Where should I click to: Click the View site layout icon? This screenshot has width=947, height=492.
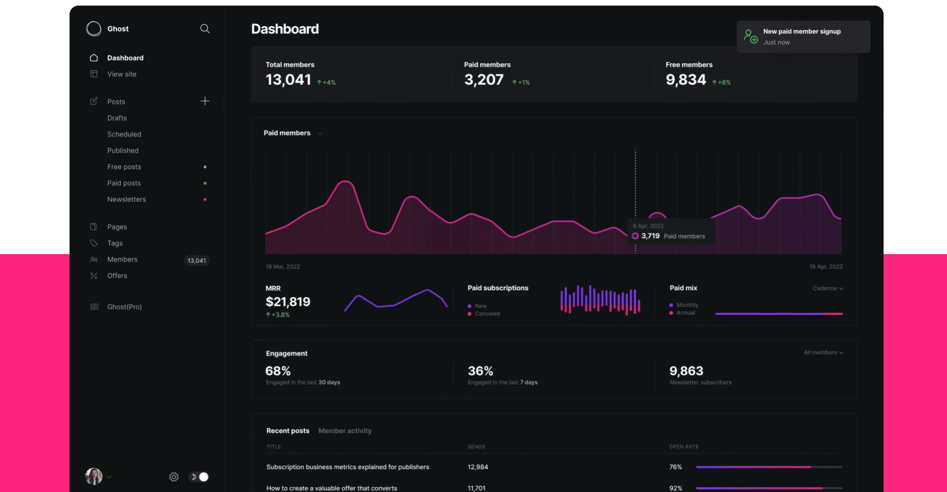[x=94, y=74]
